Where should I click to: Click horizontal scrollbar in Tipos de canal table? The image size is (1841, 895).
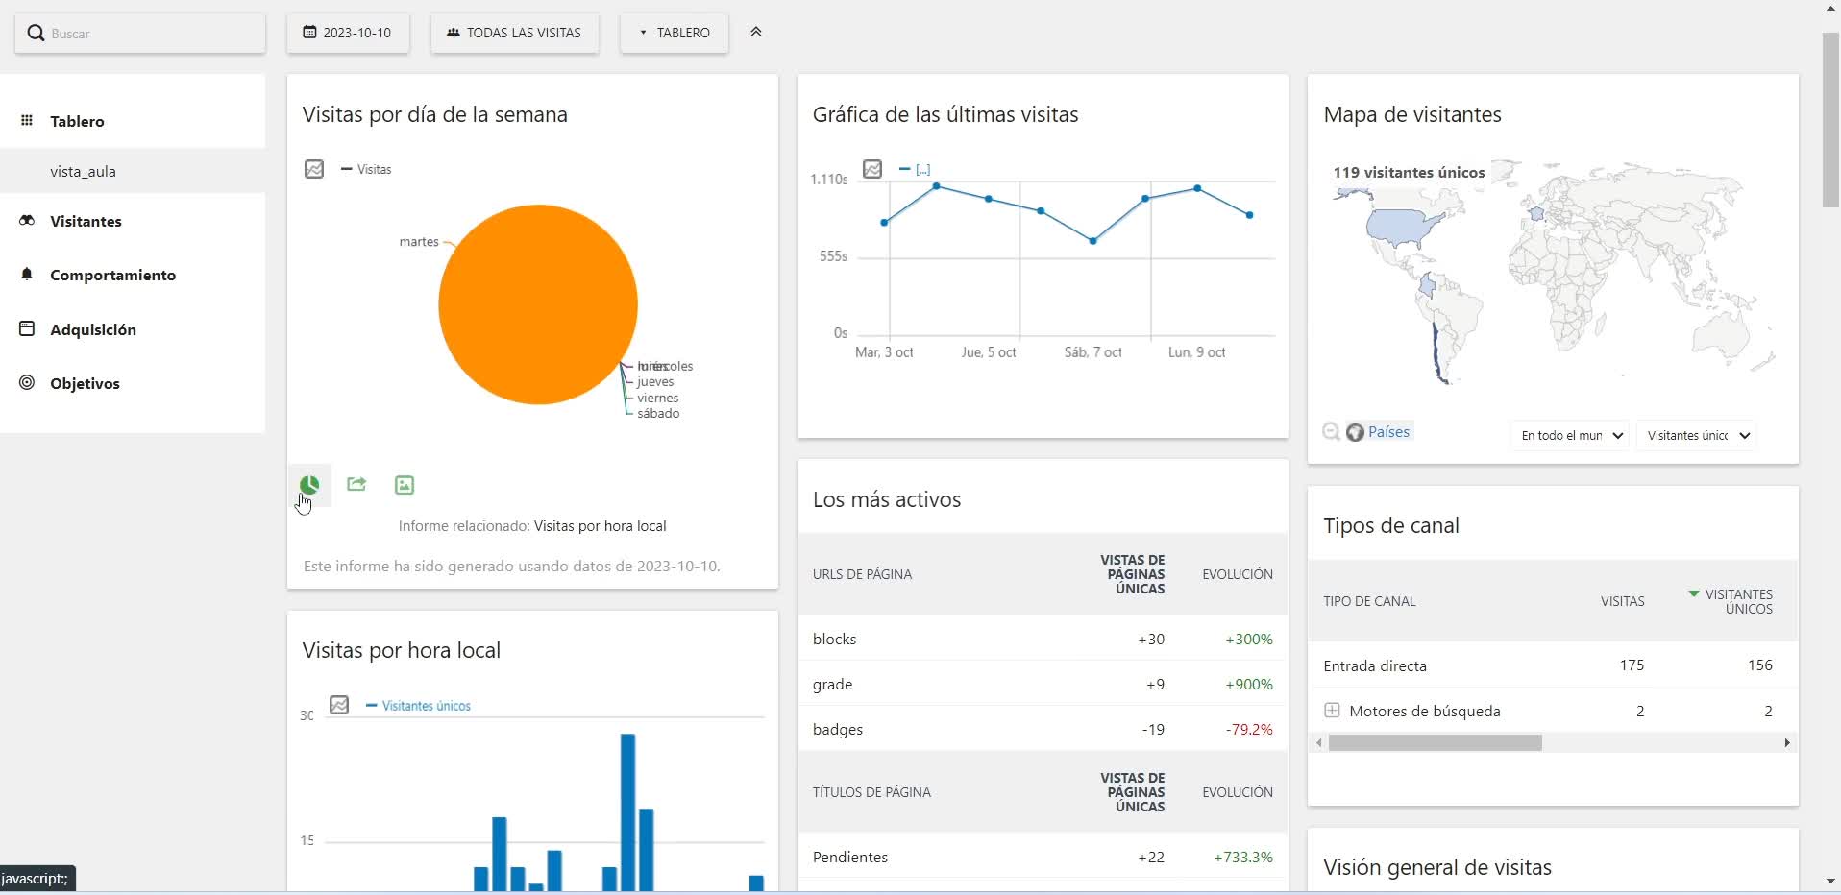(1436, 743)
